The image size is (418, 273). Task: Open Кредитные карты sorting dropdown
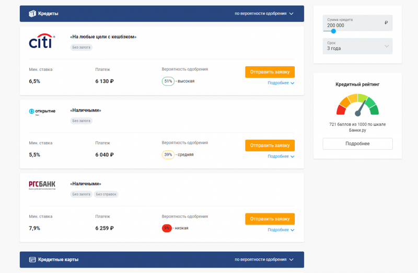pos(264,259)
